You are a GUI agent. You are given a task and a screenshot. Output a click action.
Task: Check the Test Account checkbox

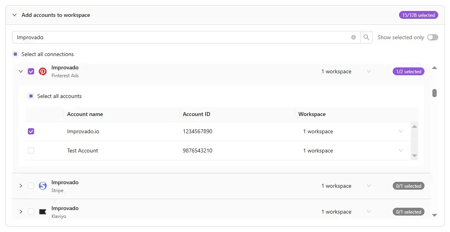(31, 150)
